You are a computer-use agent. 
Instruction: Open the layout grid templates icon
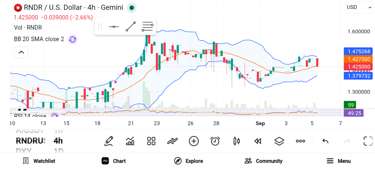[151, 141]
